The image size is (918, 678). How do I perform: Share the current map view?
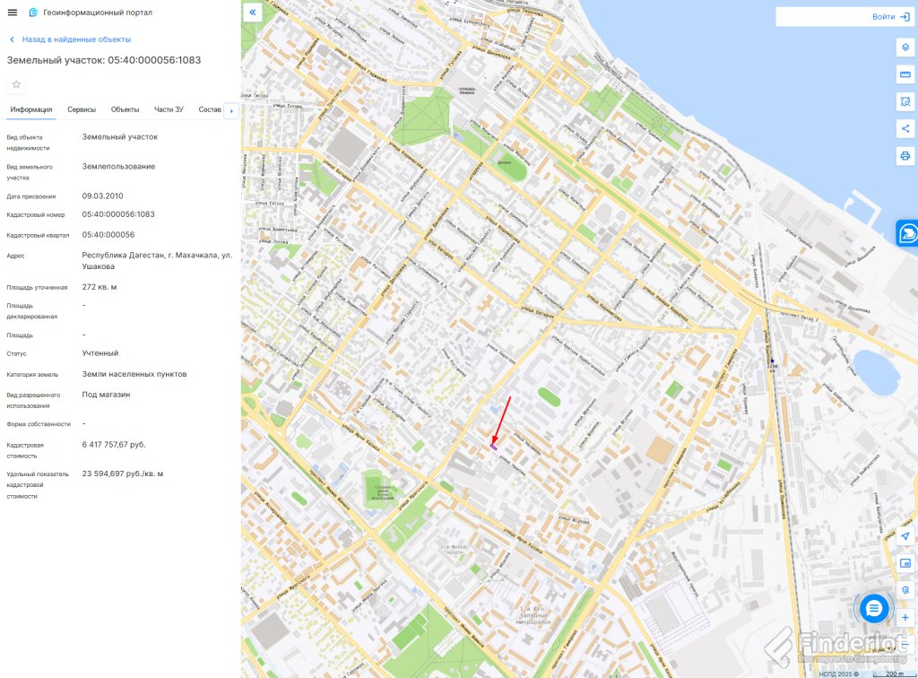[905, 128]
